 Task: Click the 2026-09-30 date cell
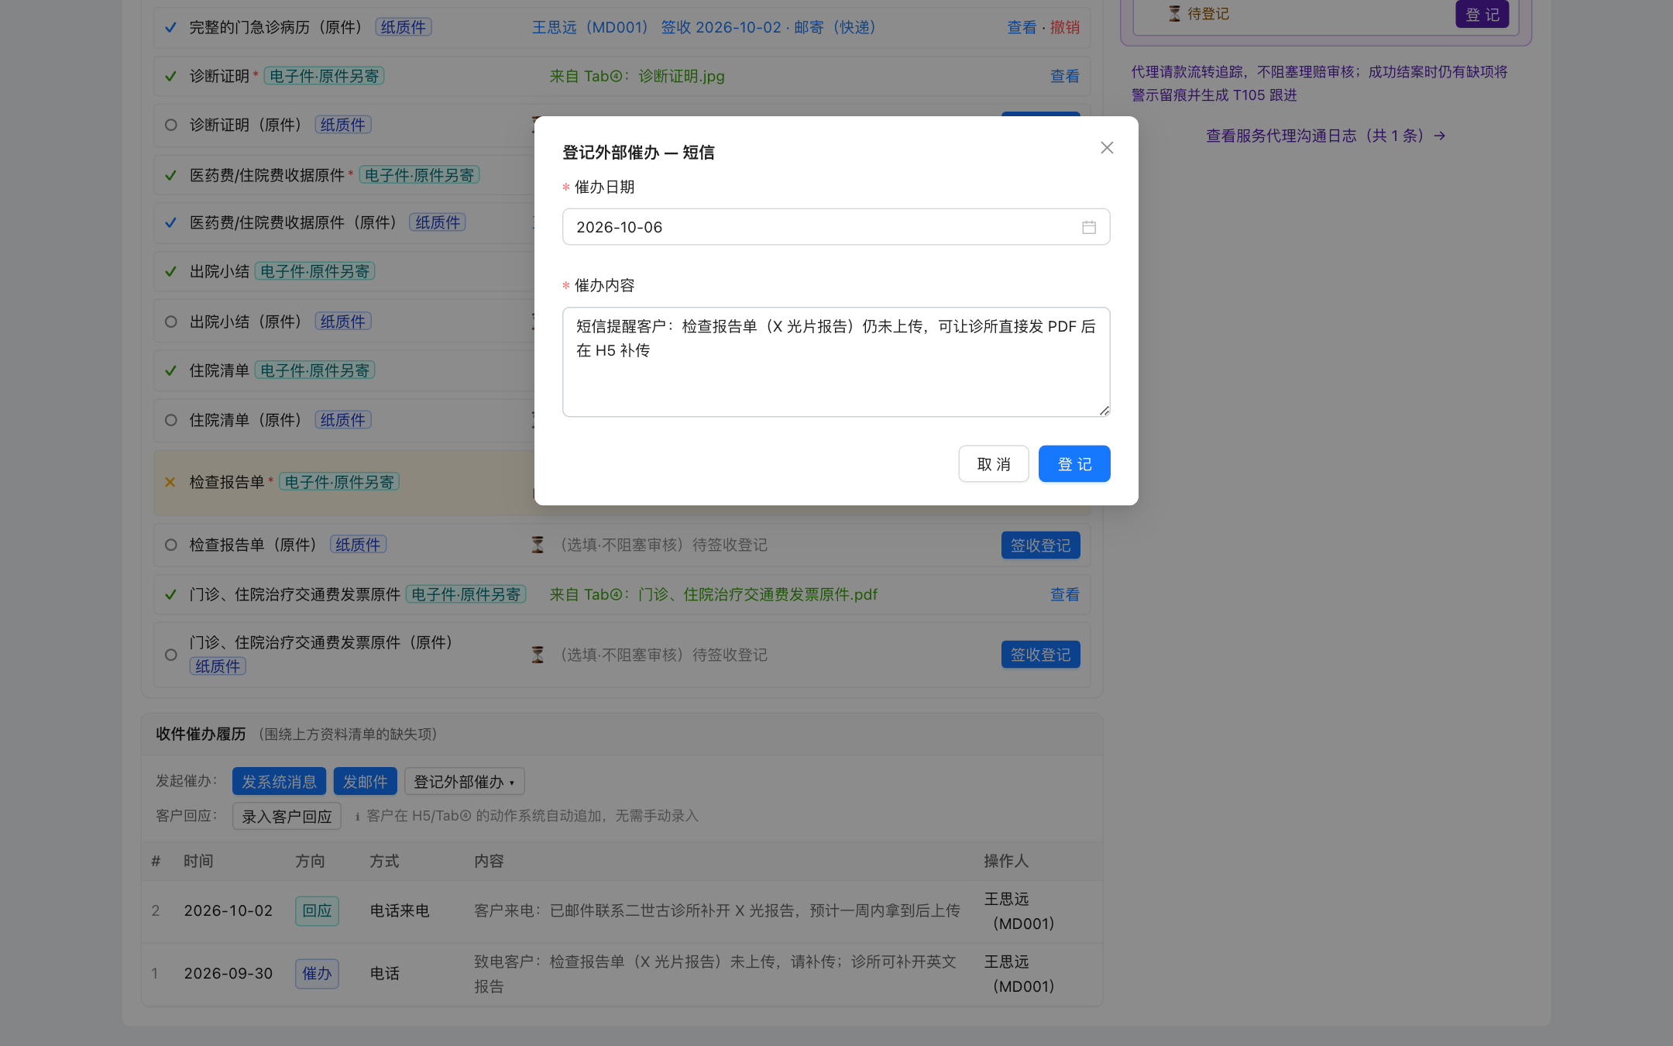[228, 973]
